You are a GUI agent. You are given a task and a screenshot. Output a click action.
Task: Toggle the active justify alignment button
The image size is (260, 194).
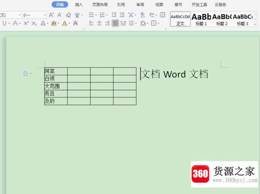115,23
